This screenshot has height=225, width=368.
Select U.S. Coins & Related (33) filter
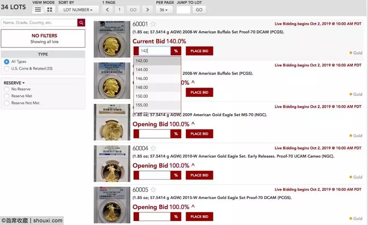(x=7, y=69)
